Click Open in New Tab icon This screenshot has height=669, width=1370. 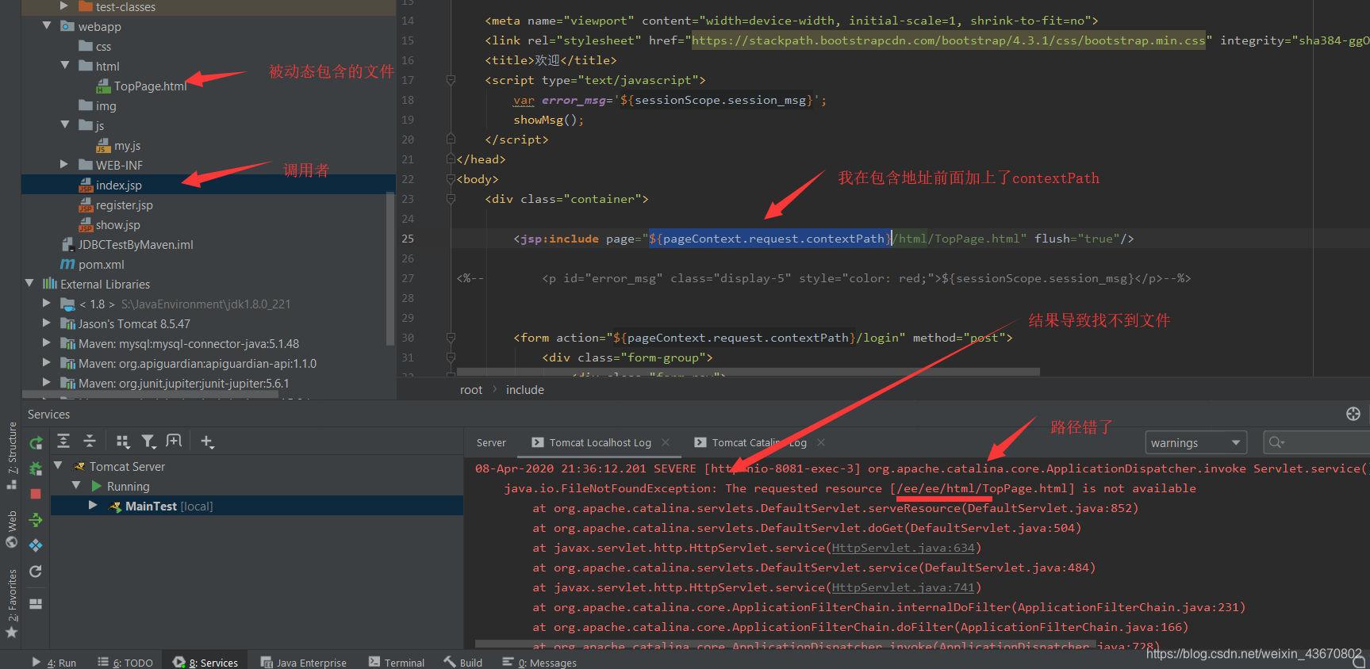[x=174, y=442]
